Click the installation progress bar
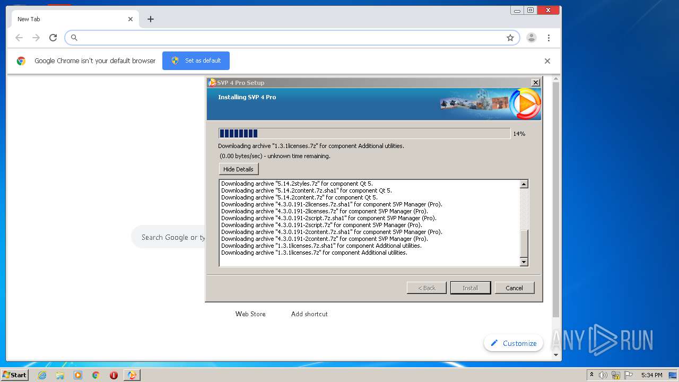Screen dimensions: 679x382 364,134
